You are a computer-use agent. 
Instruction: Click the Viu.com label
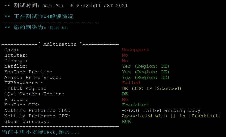tap(16, 99)
